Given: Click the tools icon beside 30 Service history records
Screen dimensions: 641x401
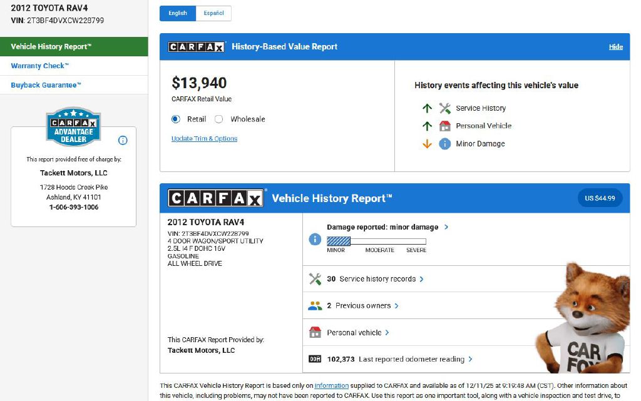Looking at the screenshot, I should pyautogui.click(x=315, y=279).
